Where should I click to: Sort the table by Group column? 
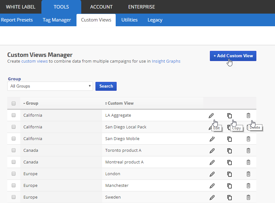pyautogui.click(x=32, y=103)
